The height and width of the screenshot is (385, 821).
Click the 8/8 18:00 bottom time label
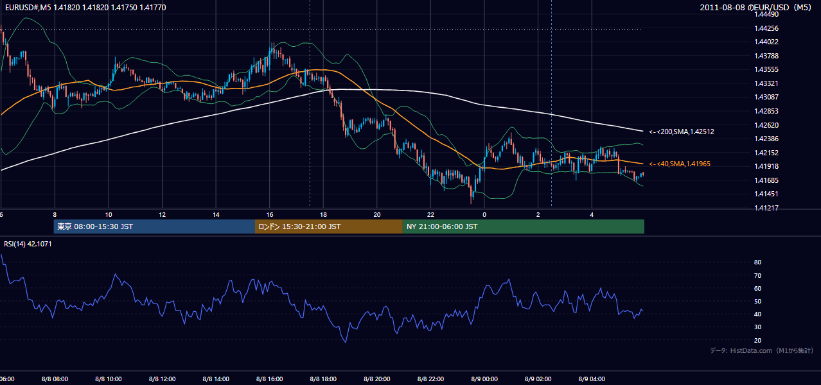323,379
